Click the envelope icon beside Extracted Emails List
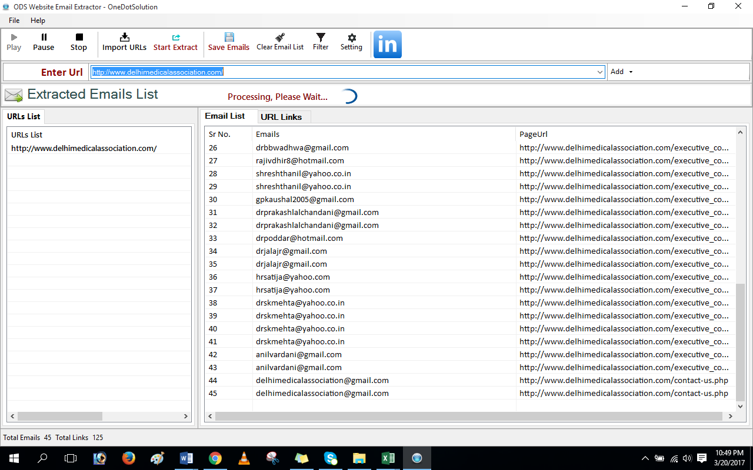The height and width of the screenshot is (470, 753). pyautogui.click(x=14, y=95)
